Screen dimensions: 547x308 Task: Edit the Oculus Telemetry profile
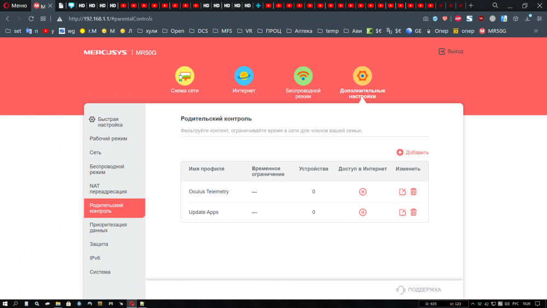pyautogui.click(x=402, y=192)
